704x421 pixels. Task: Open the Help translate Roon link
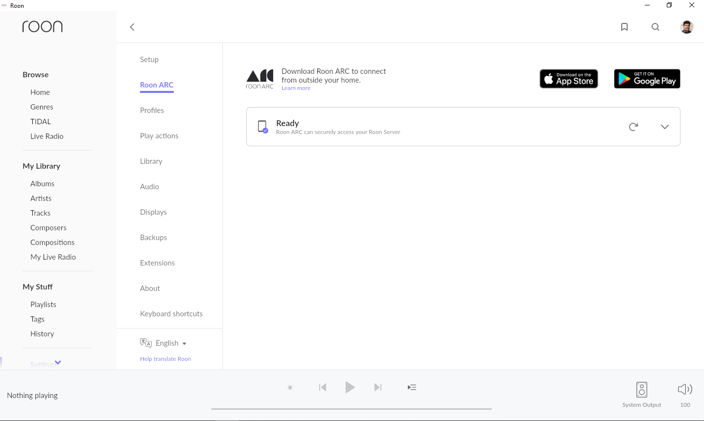point(165,358)
